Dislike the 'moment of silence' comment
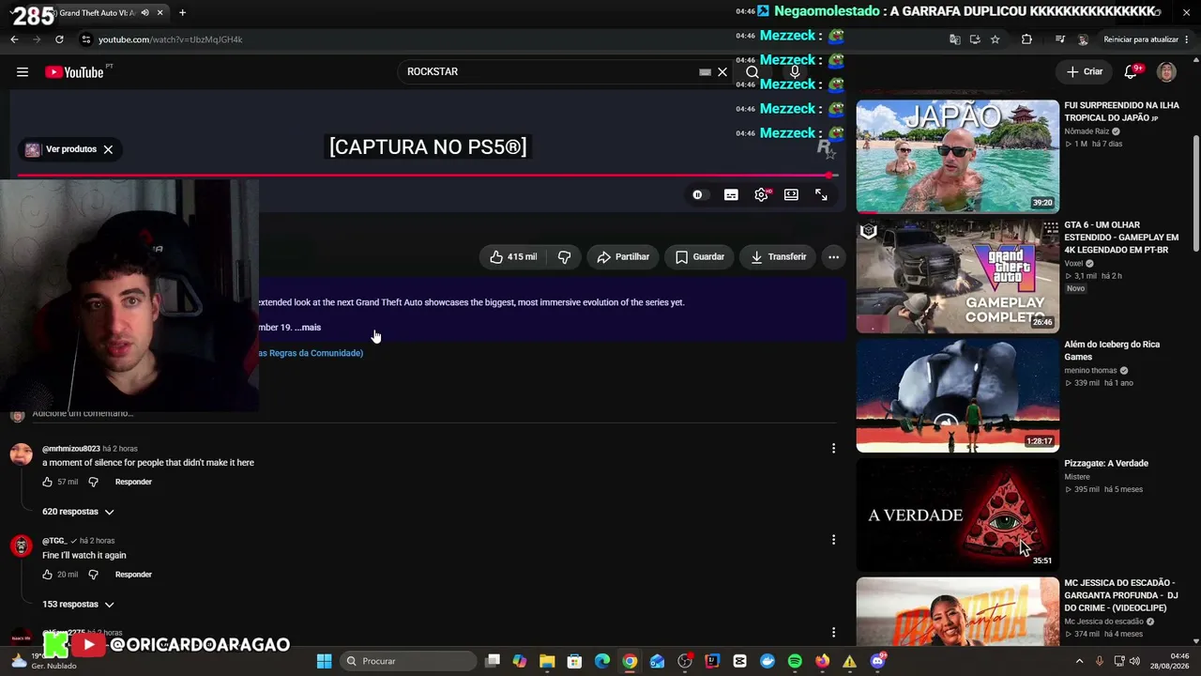1201x676 pixels. (x=93, y=482)
